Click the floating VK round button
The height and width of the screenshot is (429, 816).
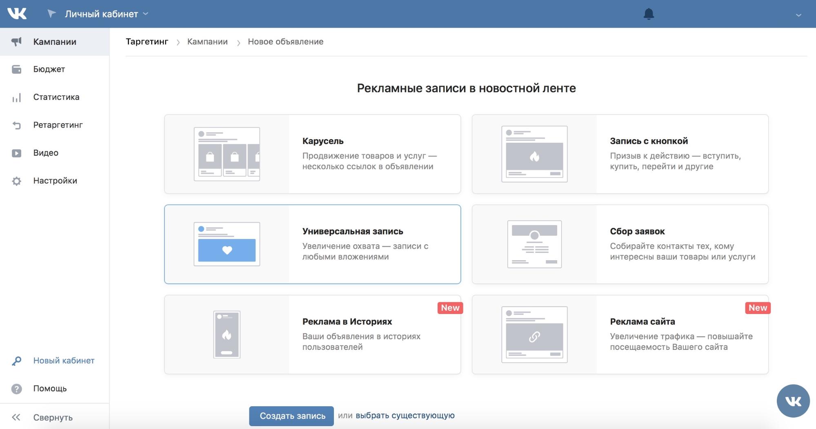(793, 401)
